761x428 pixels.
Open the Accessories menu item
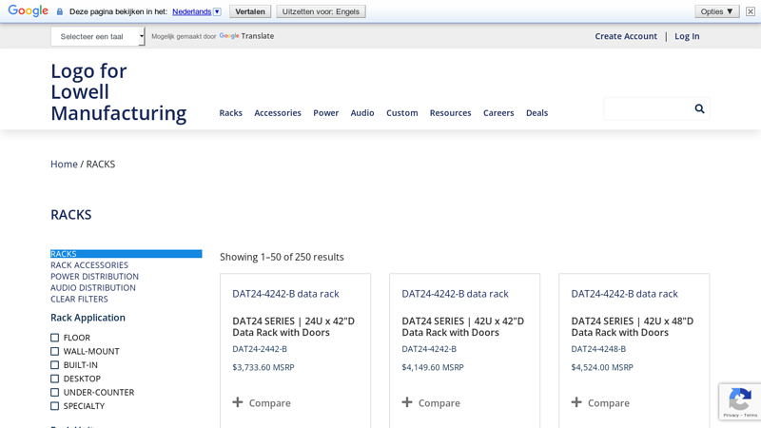pos(278,112)
